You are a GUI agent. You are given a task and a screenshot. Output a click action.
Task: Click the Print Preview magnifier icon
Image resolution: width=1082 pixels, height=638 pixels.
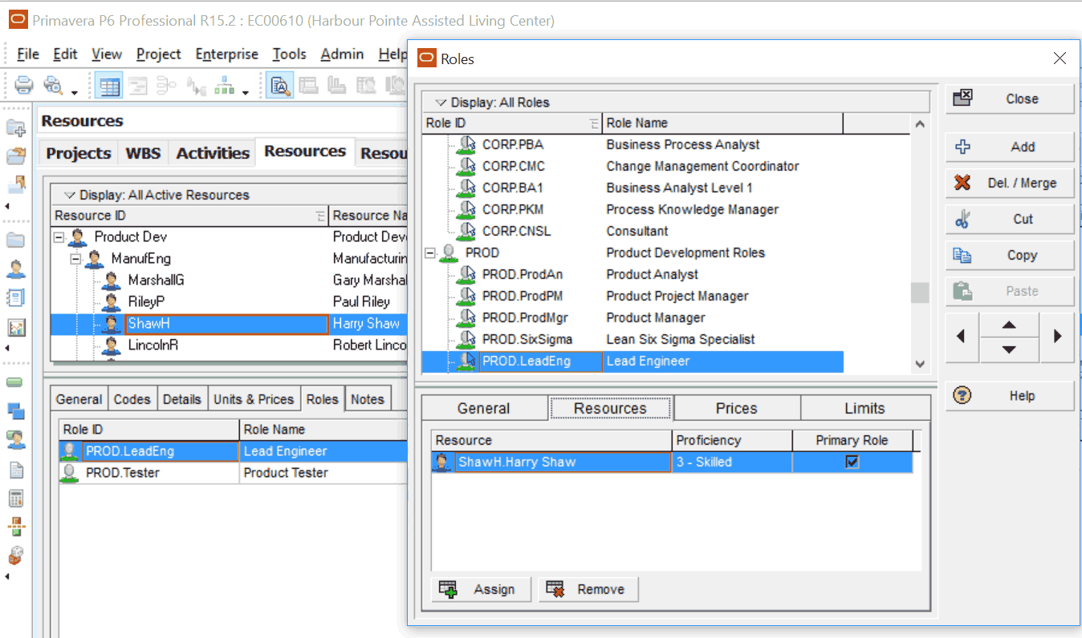pos(54,85)
